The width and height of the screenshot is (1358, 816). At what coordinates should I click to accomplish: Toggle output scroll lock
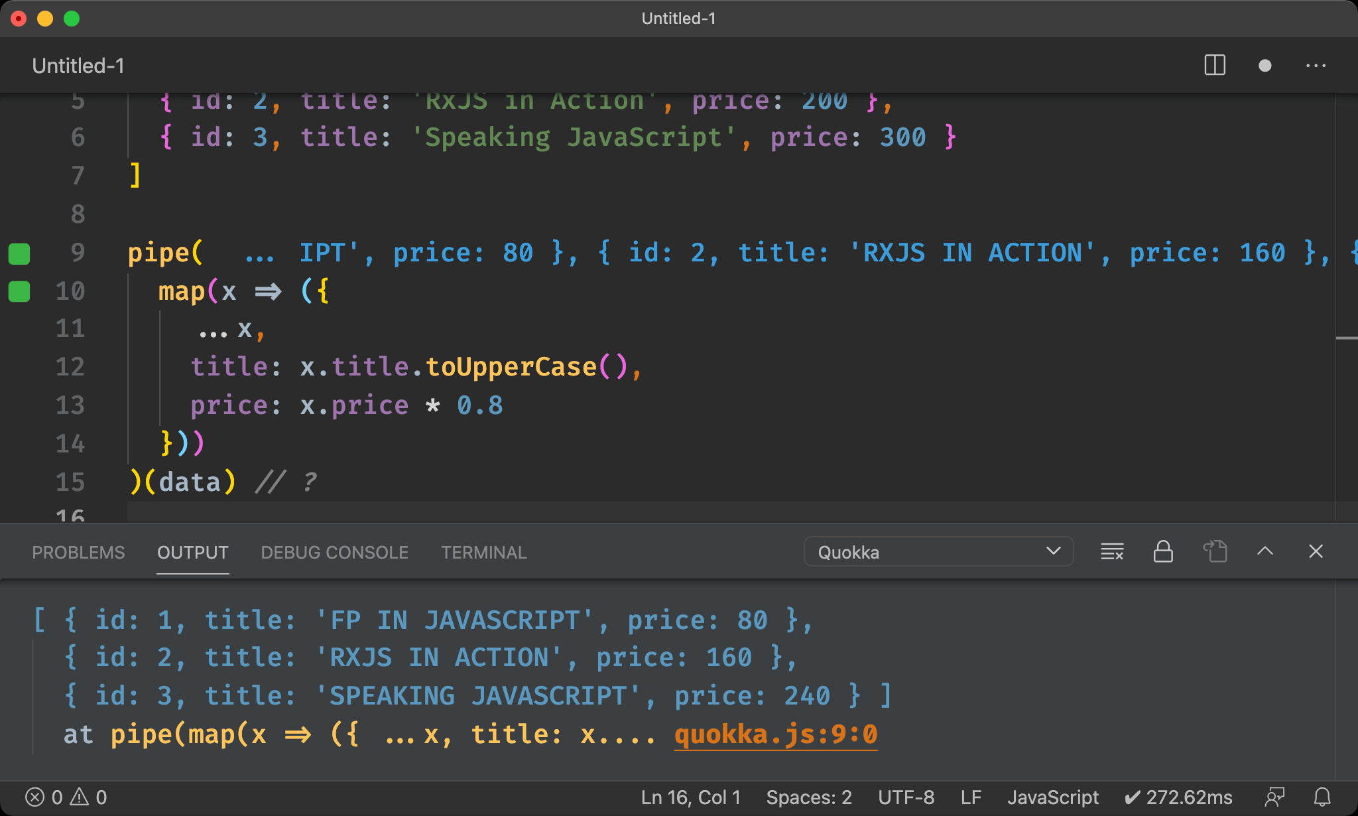[1163, 551]
